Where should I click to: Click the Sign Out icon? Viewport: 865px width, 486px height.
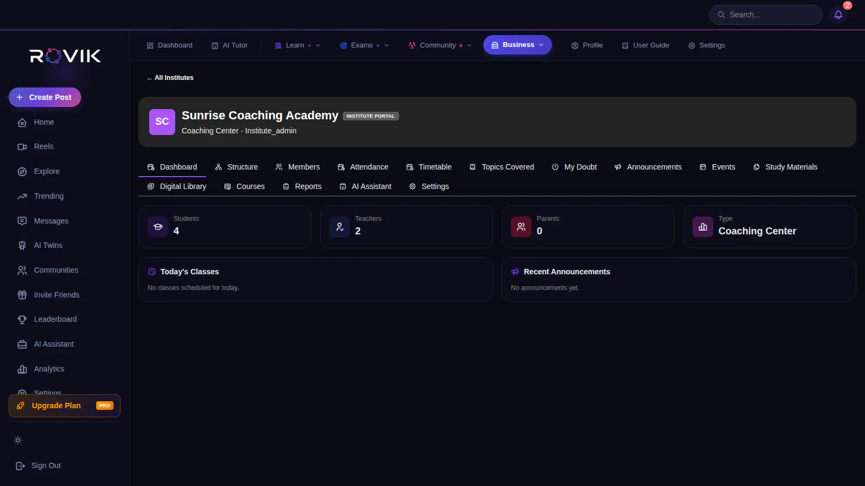coord(21,466)
